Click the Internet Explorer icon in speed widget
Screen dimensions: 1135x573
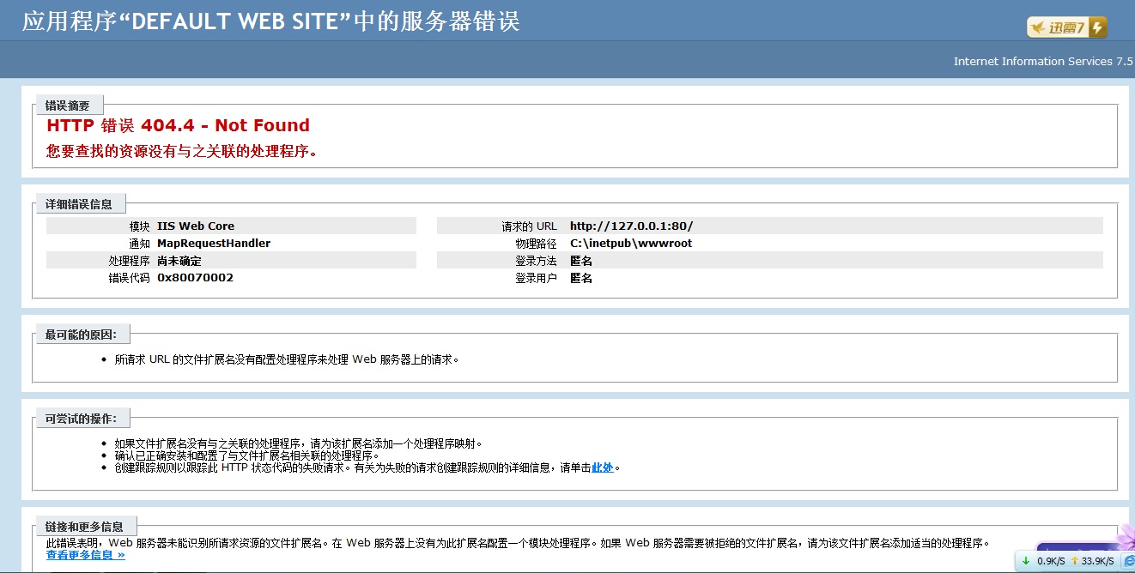click(1128, 561)
